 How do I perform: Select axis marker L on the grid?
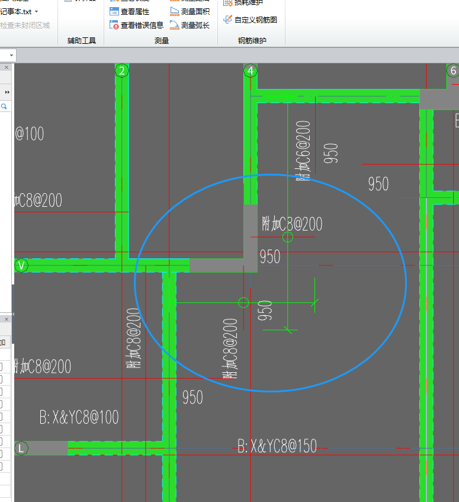pyautogui.click(x=21, y=448)
